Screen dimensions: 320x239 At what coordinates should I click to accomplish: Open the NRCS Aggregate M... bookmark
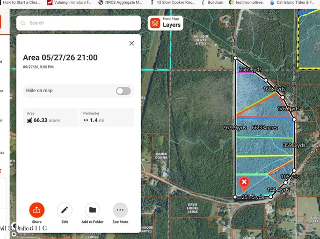tap(120, 3)
